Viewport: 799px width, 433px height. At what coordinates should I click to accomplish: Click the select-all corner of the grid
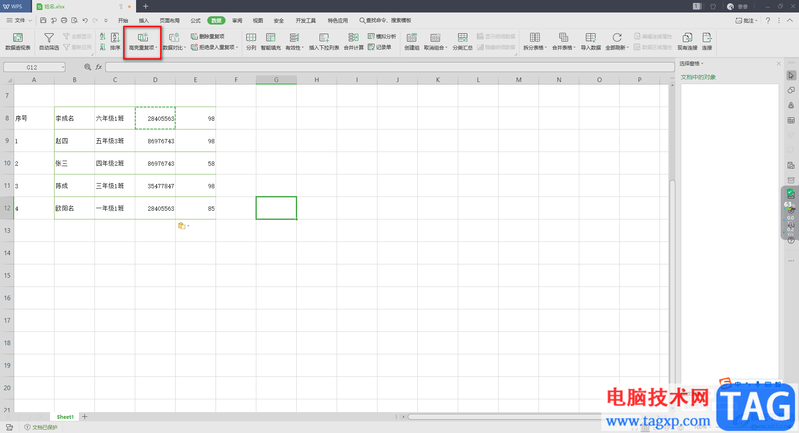8,80
